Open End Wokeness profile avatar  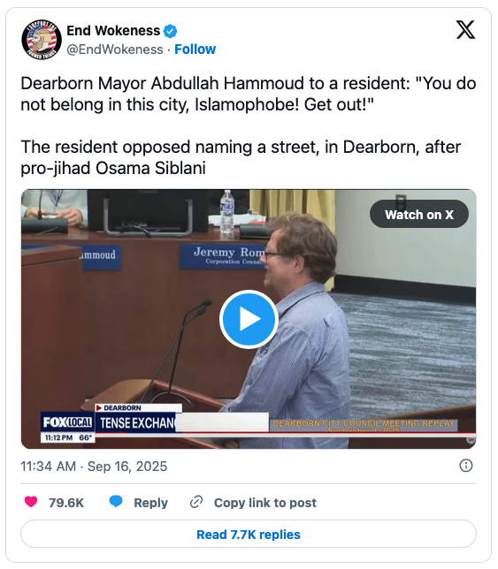pos(42,40)
